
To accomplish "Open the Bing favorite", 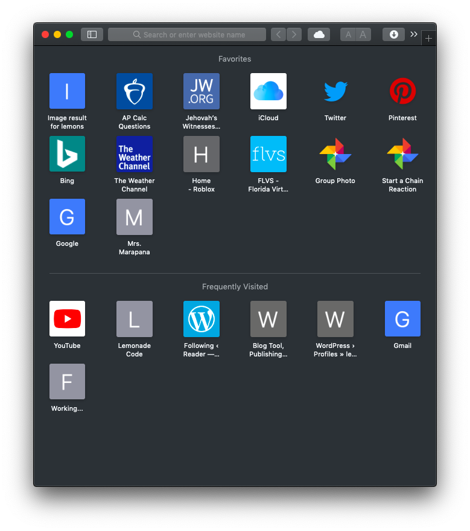I will point(67,154).
